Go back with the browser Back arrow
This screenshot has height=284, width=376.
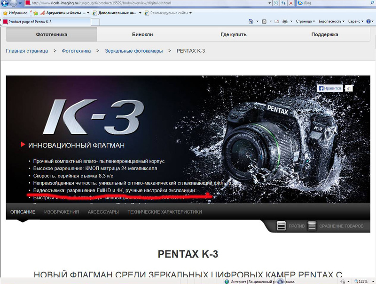pyautogui.click(x=5, y=3)
